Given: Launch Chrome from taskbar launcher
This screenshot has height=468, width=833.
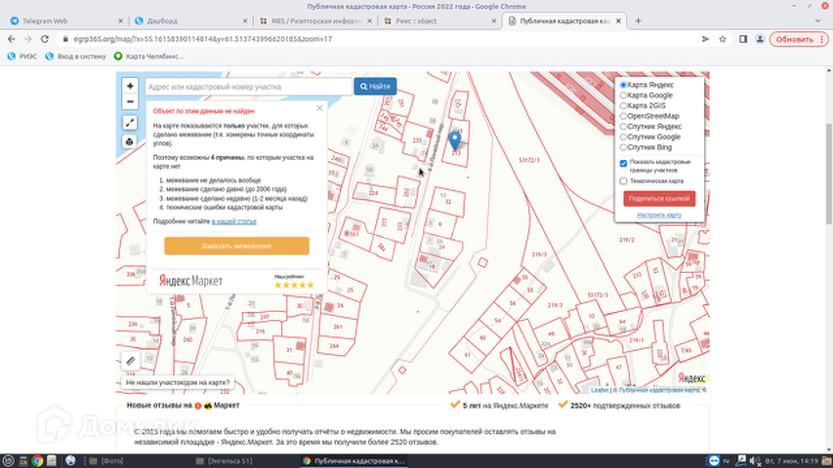Looking at the screenshot, I should tap(37, 460).
